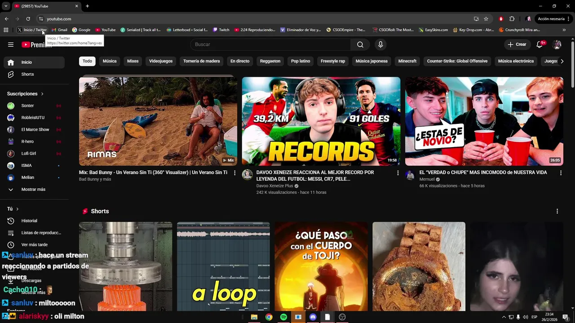The height and width of the screenshot is (323, 575).
Task: Open Listas de reproducción
Action: pos(34,233)
